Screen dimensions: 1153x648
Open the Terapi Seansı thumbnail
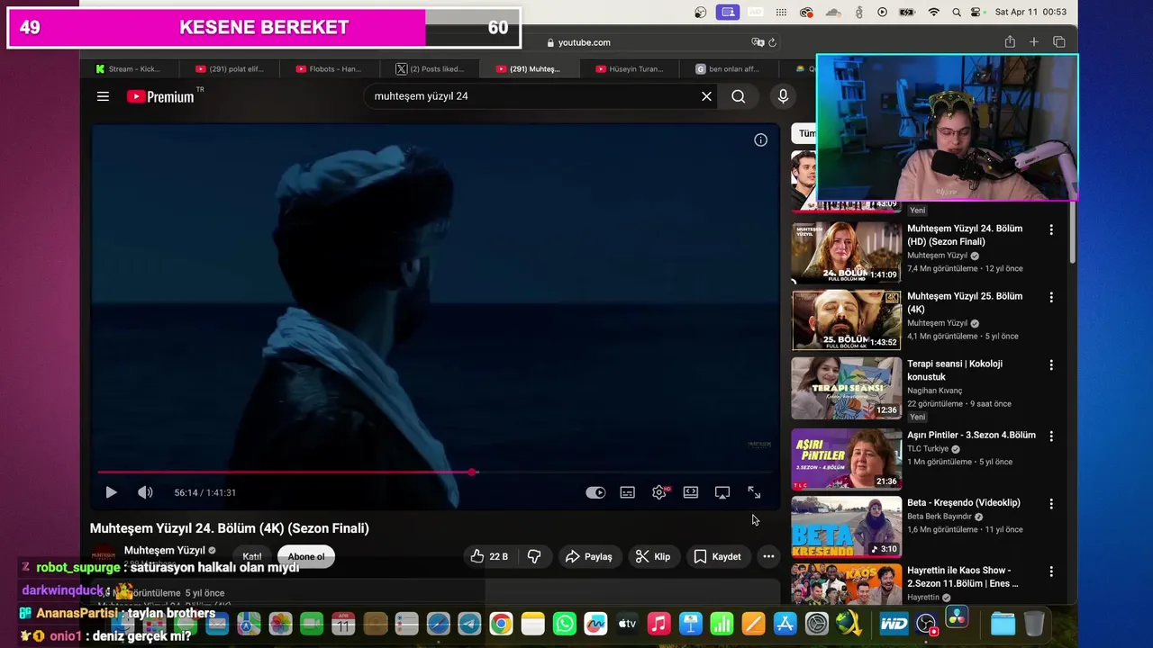[846, 388]
